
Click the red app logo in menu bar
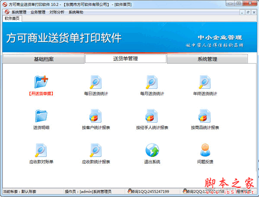[x=7, y=12]
